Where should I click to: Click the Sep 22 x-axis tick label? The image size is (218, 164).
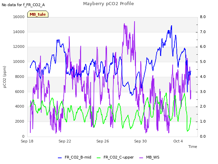tap(65, 141)
